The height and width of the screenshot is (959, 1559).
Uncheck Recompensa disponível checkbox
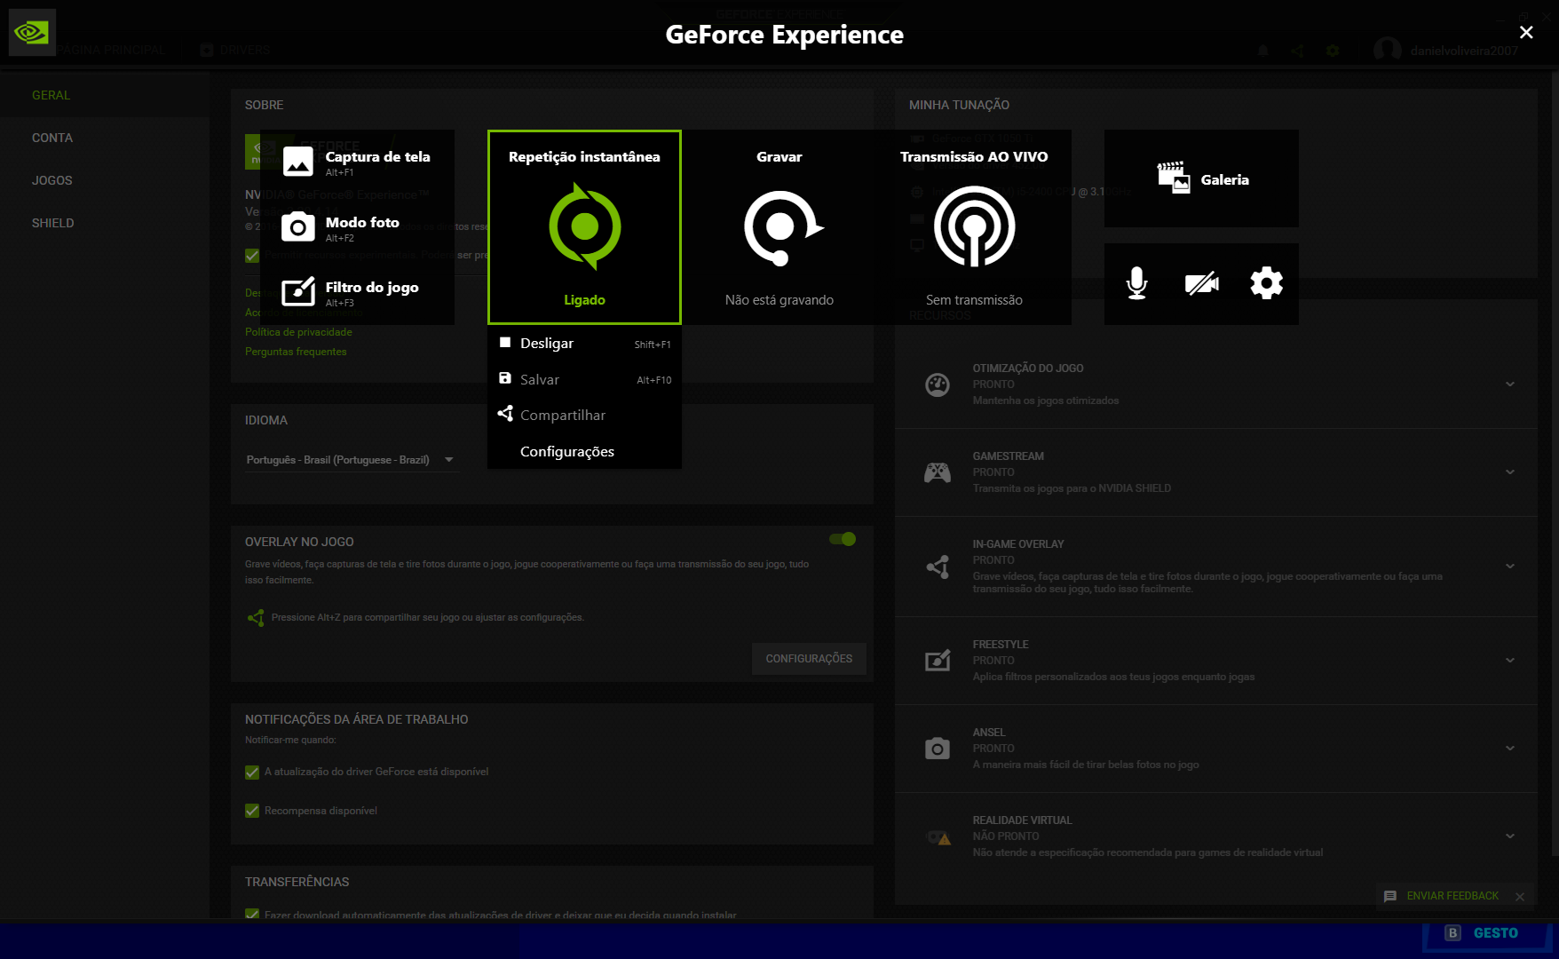point(252,811)
